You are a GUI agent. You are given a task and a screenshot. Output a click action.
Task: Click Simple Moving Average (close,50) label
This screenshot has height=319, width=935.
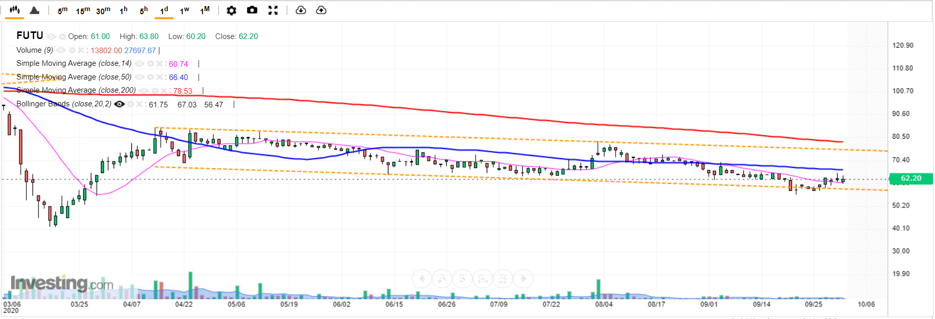[x=74, y=77]
